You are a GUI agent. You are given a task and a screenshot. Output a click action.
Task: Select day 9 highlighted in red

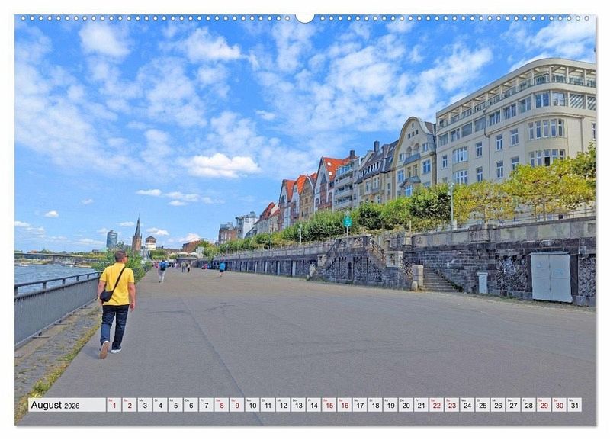tap(236, 405)
